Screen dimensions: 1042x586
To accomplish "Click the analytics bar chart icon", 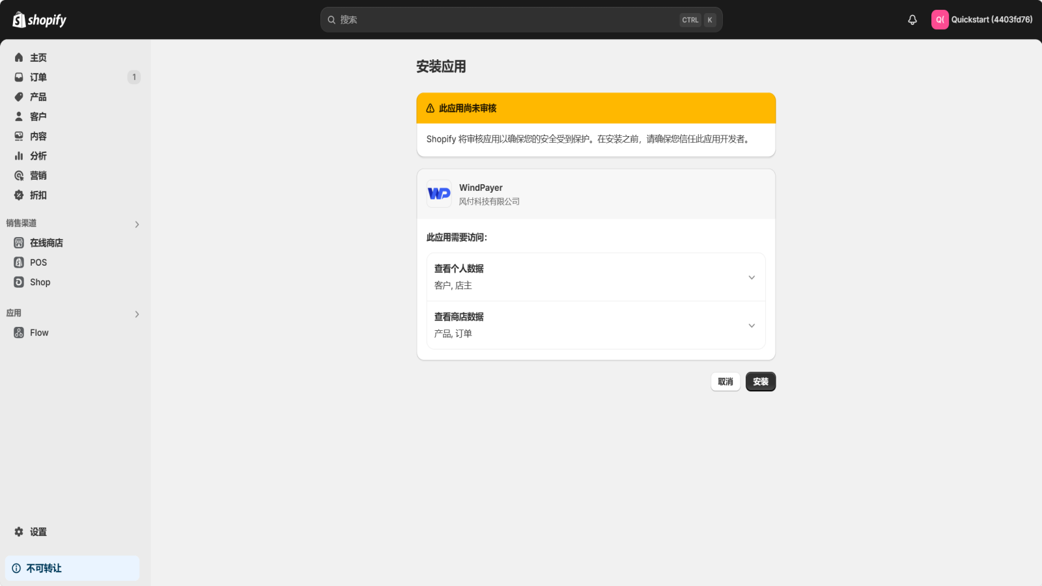I will pyautogui.click(x=19, y=156).
